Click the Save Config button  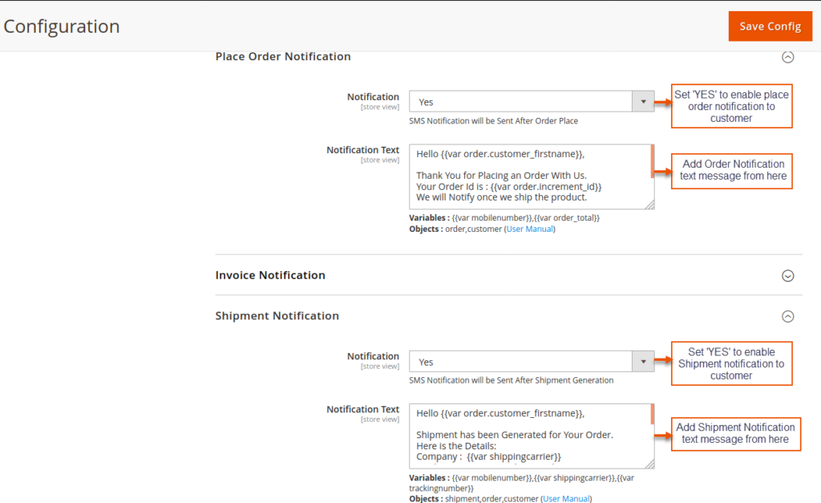click(x=770, y=26)
